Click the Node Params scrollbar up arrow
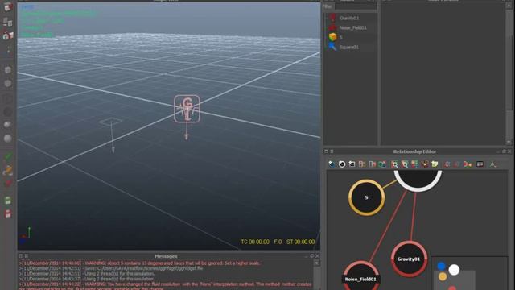Viewport: 515px width, 290px height. (509, 6)
